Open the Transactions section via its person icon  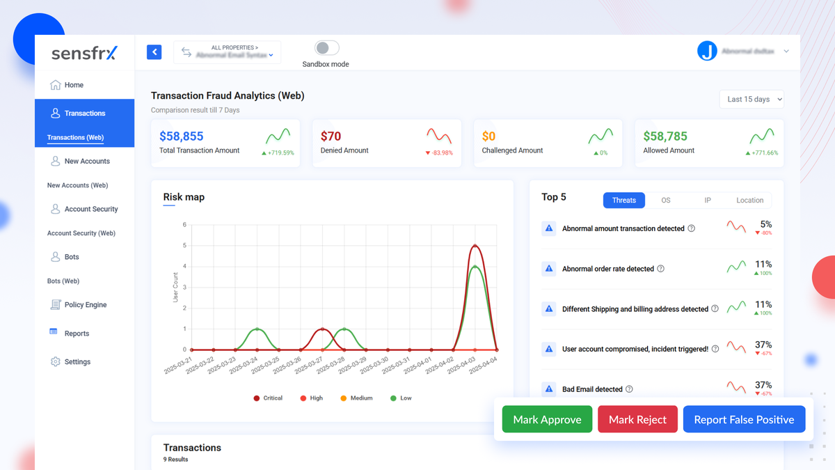(x=54, y=113)
